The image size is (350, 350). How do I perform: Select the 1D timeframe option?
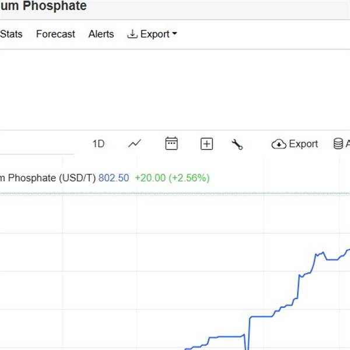coord(99,143)
